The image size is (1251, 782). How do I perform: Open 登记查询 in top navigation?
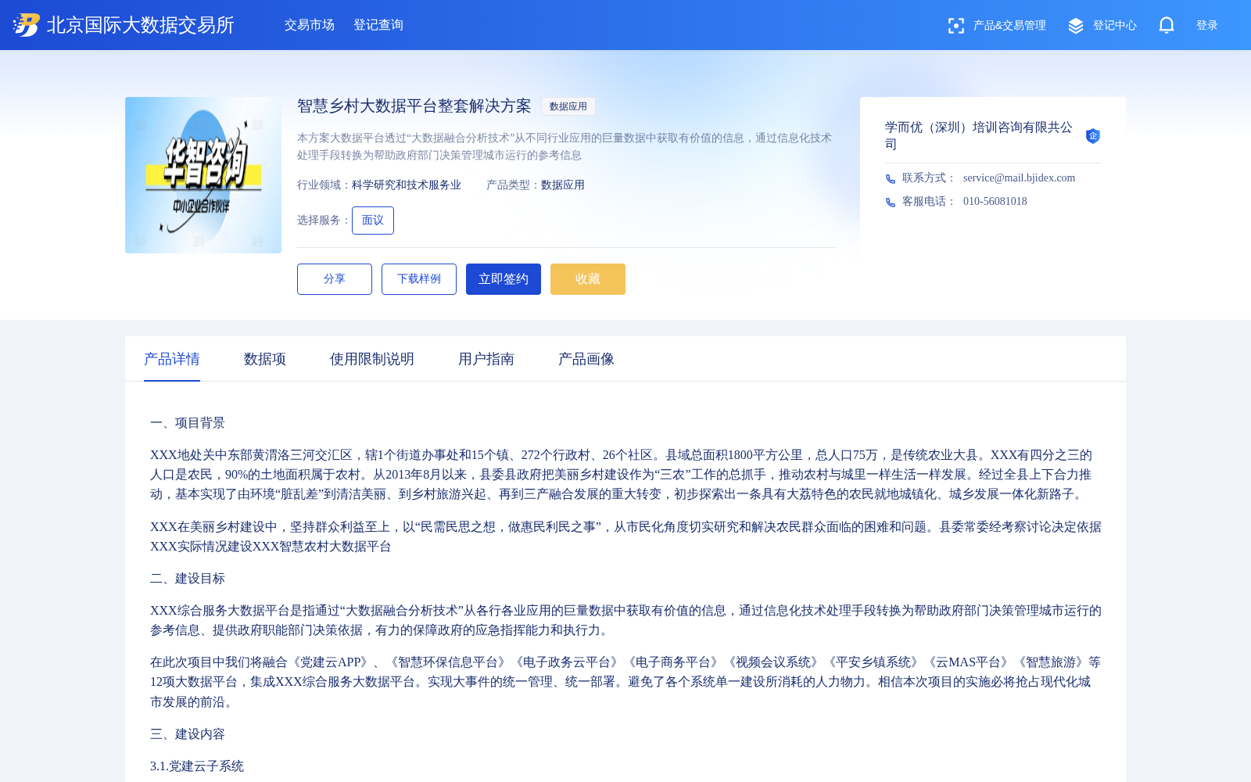378,25
